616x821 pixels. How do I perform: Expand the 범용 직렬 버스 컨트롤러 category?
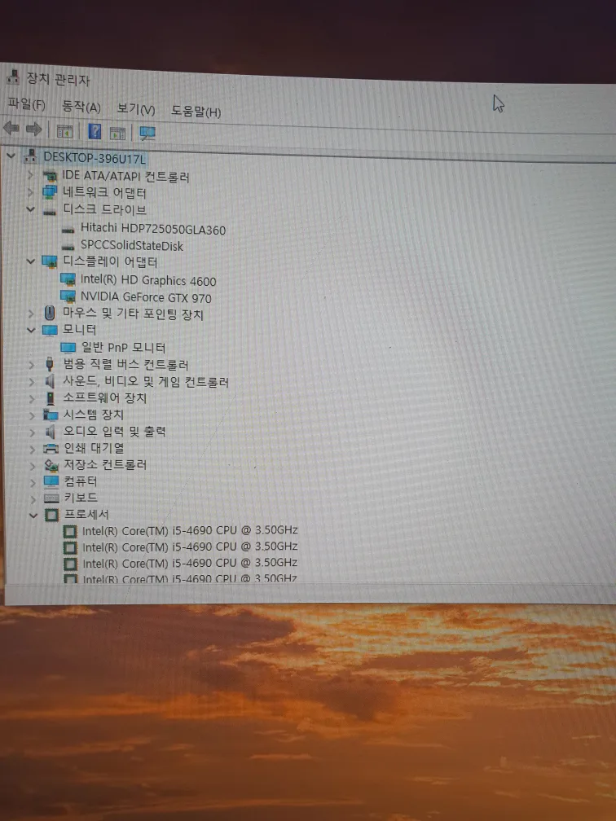32,364
